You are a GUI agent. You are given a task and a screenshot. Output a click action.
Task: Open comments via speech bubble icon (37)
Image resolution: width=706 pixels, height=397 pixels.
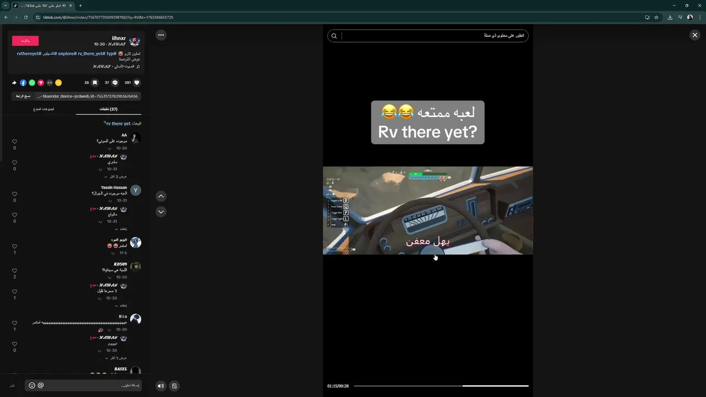pyautogui.click(x=115, y=83)
